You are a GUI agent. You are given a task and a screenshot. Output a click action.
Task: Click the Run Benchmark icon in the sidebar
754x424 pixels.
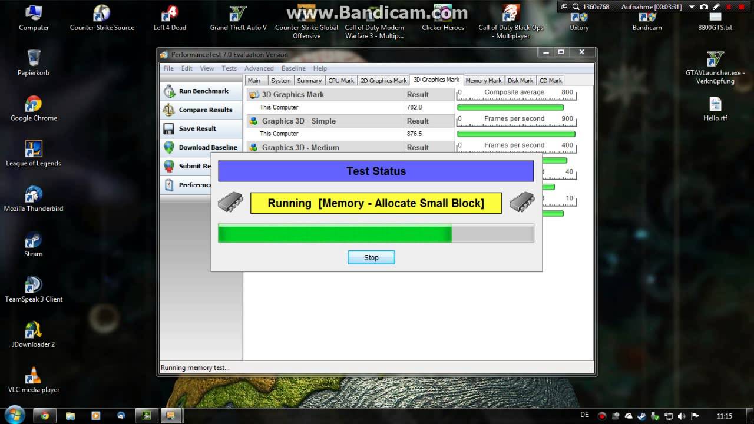[x=170, y=91]
